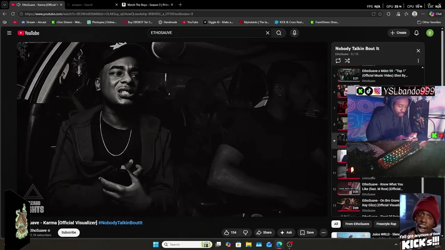This screenshot has width=445, height=250.
Task: Open the Windows Start menu
Action: [x=156, y=244]
